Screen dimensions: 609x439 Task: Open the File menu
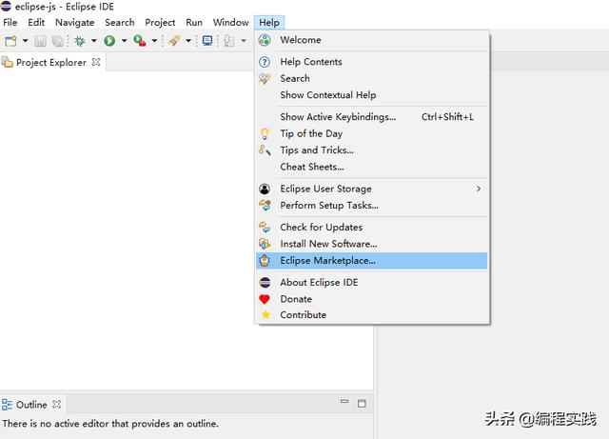tap(10, 23)
